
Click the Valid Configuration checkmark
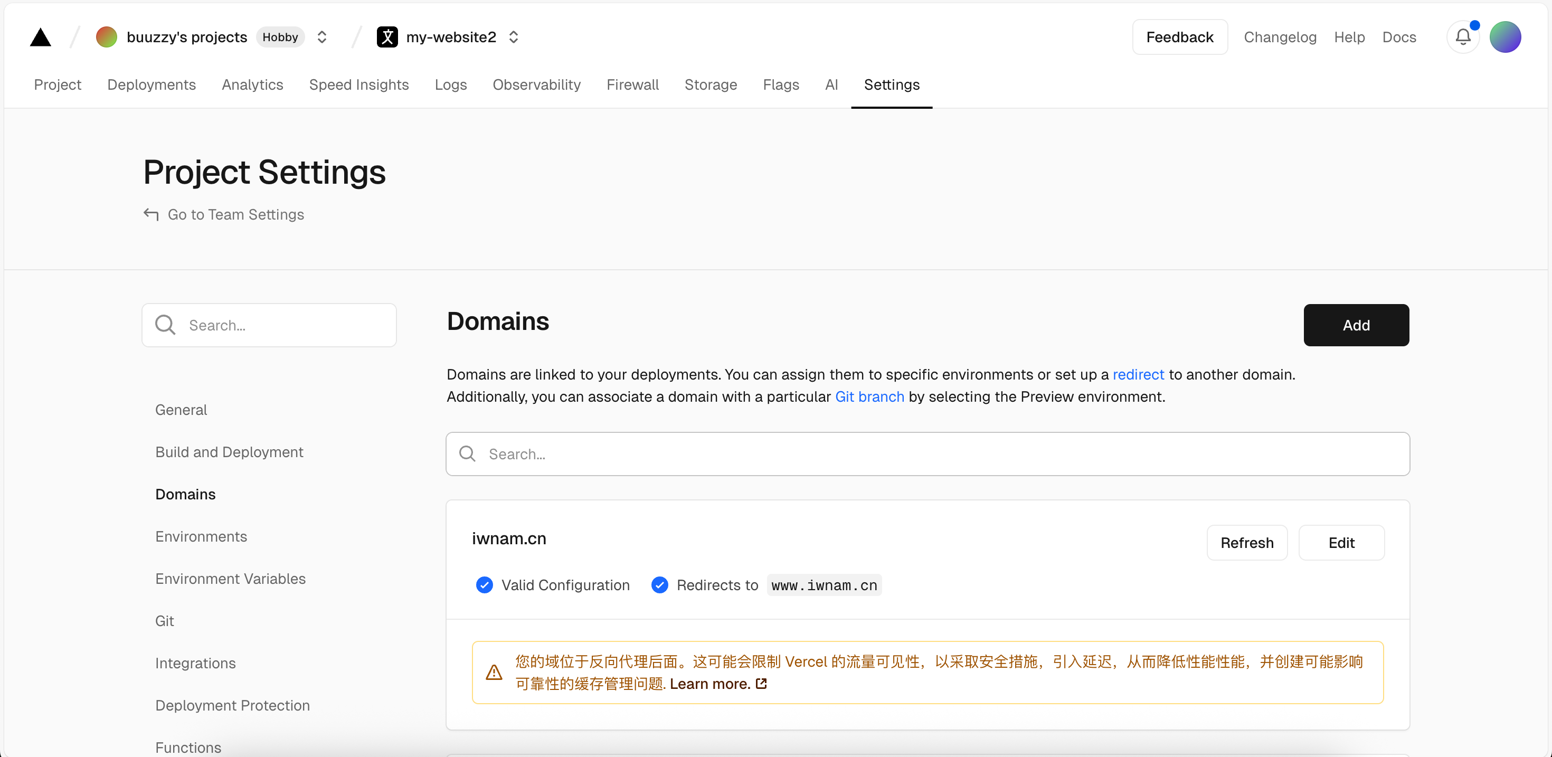click(485, 585)
